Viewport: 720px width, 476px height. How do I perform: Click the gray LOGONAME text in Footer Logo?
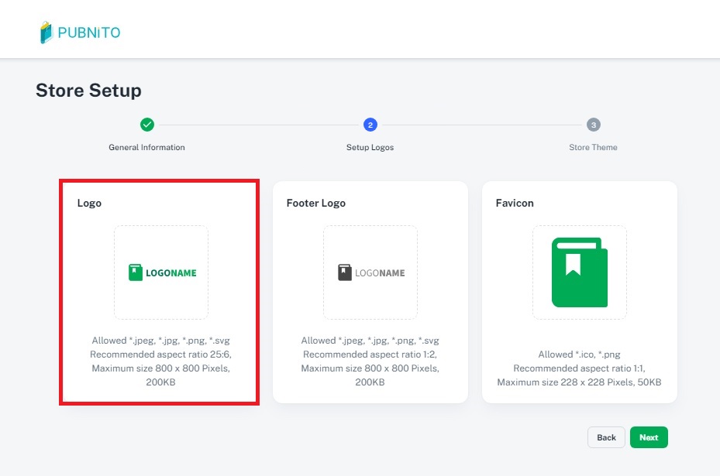[x=380, y=273]
